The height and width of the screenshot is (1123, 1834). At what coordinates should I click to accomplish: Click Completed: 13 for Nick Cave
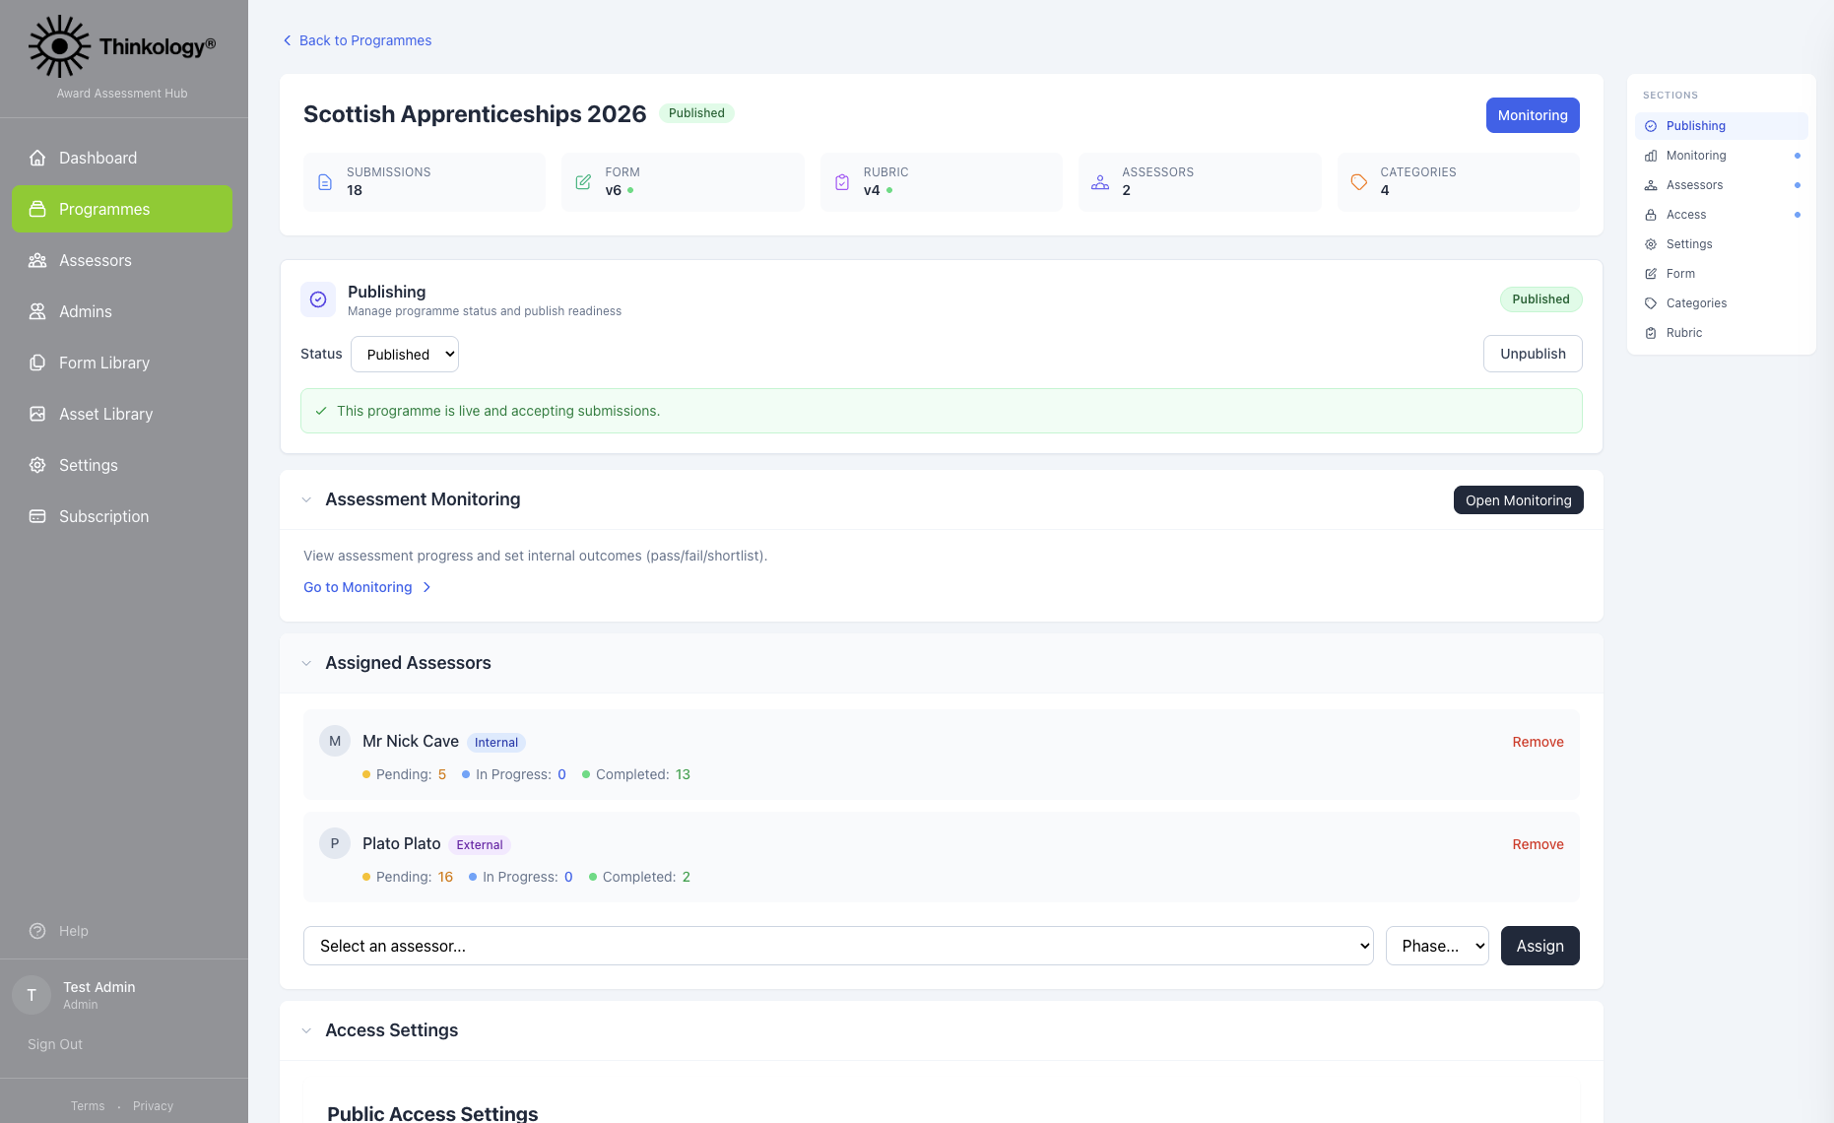(636, 774)
